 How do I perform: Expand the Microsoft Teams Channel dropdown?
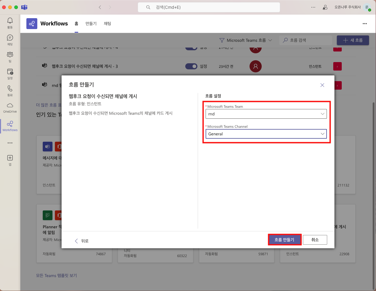tap(266, 134)
